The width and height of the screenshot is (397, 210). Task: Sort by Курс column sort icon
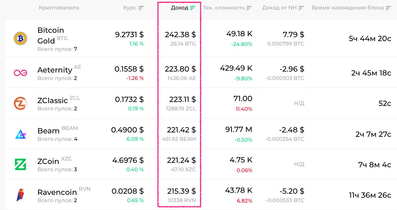tap(141, 8)
